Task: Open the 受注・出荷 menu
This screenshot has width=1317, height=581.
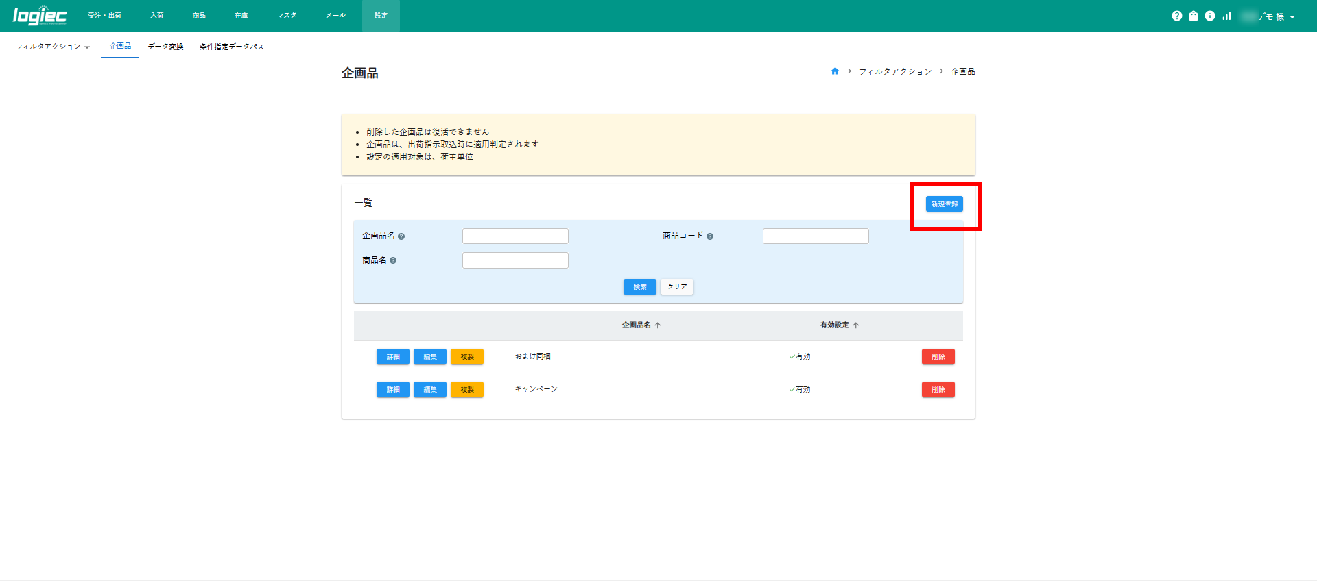Action: [104, 16]
